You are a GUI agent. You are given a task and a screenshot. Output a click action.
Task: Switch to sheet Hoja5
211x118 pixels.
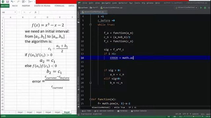(x=57, y=112)
